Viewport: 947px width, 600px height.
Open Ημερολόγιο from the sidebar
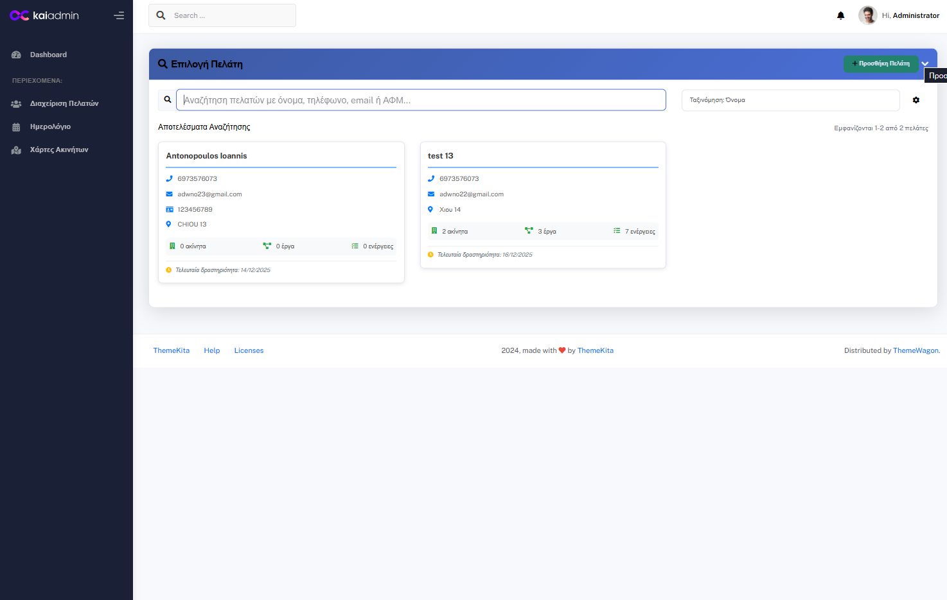click(x=50, y=126)
